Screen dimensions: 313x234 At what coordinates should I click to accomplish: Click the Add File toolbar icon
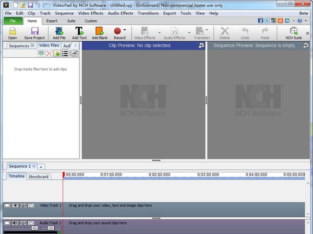tap(59, 31)
